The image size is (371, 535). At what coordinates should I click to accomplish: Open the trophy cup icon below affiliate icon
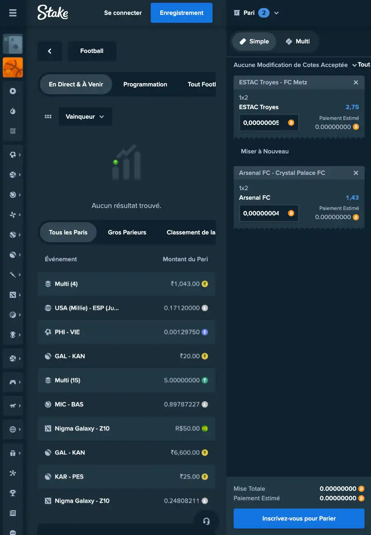[13, 493]
